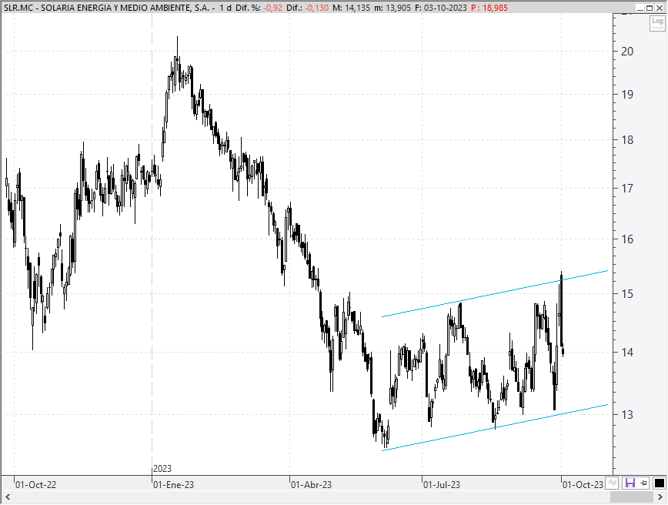Viewport: 668px width, 505px height.
Task: Click the SLR.MC - SOLARIA ENERGIA title text
Action: 106,8
